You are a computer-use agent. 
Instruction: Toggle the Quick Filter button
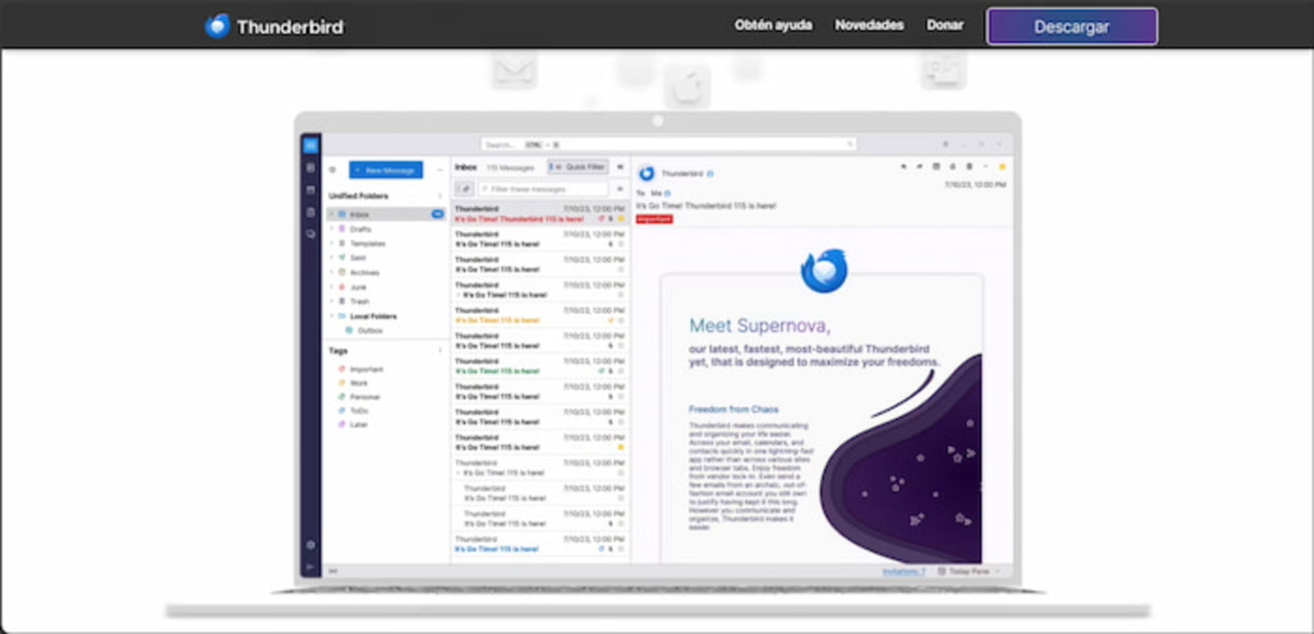[577, 167]
